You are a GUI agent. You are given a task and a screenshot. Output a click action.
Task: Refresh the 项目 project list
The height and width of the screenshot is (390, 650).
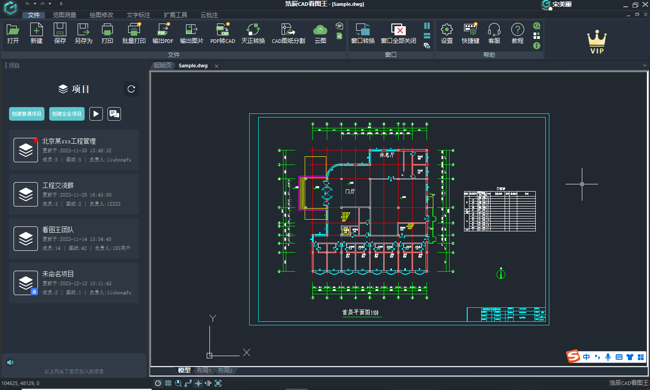coord(131,89)
